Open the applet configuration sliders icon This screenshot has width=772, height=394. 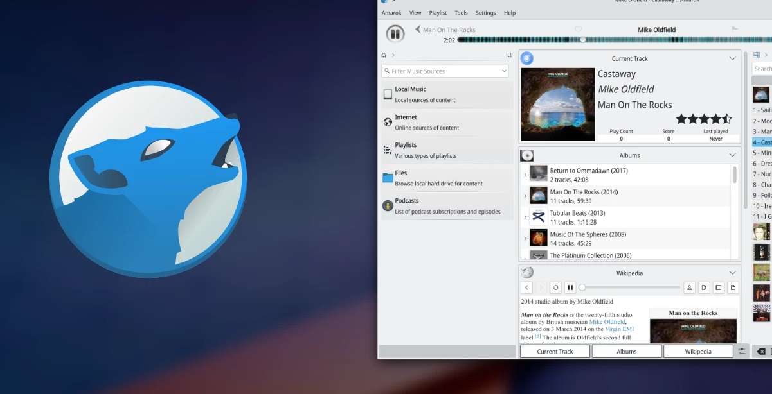pyautogui.click(x=742, y=352)
